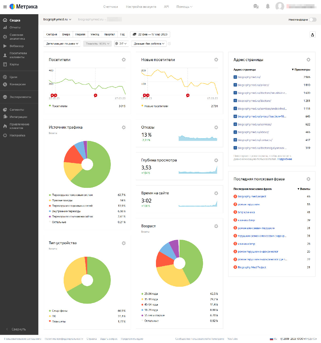This screenshot has width=321, height=343.
Task: Open the biographymed.ru/contacts/ link
Action: click(x=255, y=140)
